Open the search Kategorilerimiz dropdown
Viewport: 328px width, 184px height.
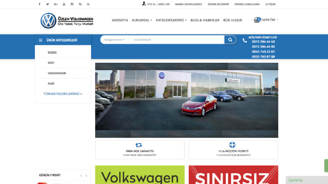[114, 40]
